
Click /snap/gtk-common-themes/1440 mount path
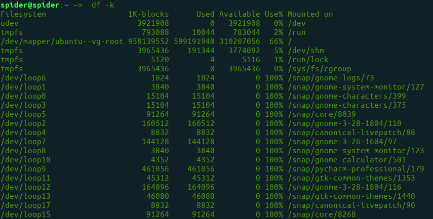click(351, 196)
